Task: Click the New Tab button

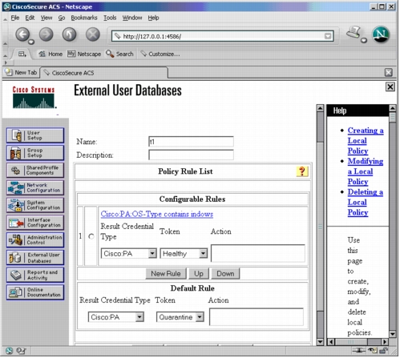Action: 22,73
